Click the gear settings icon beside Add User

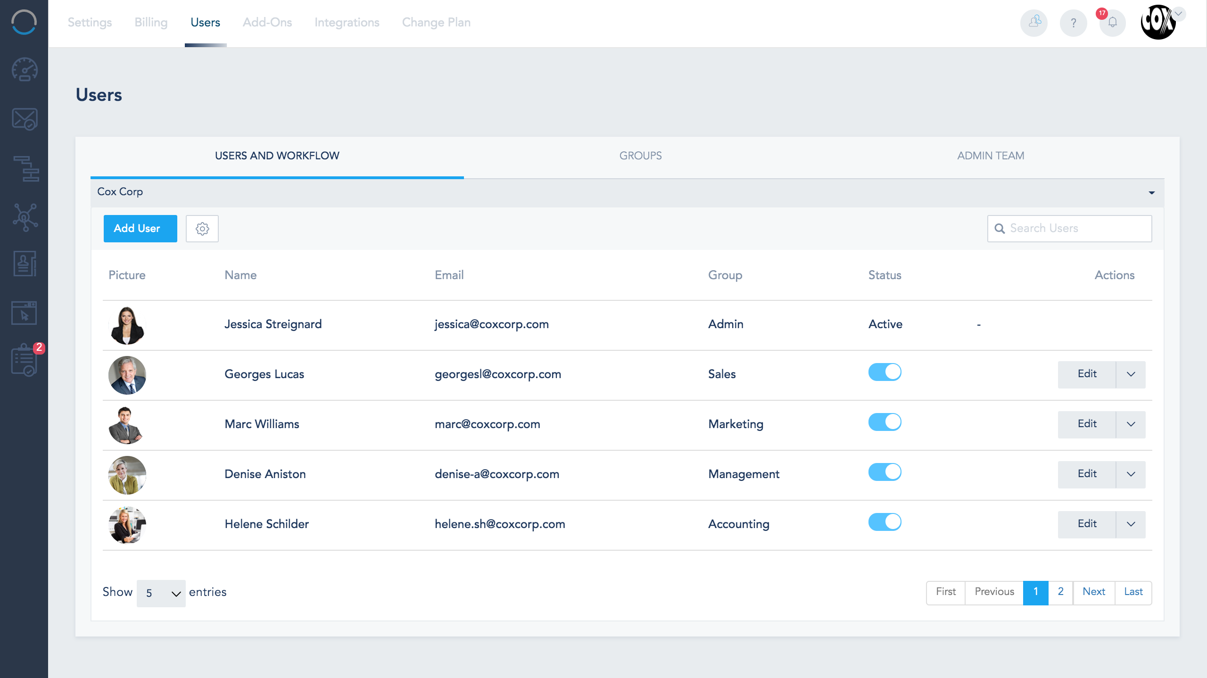[x=202, y=229]
